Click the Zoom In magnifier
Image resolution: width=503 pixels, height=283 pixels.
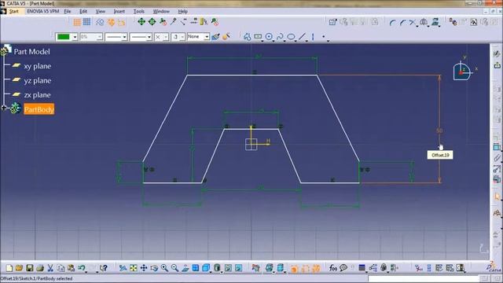(x=164, y=268)
